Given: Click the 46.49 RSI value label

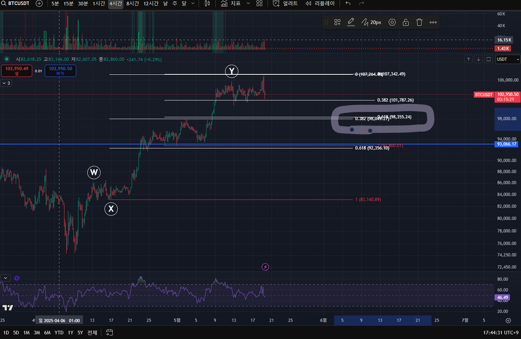Looking at the screenshot, I should point(502,298).
